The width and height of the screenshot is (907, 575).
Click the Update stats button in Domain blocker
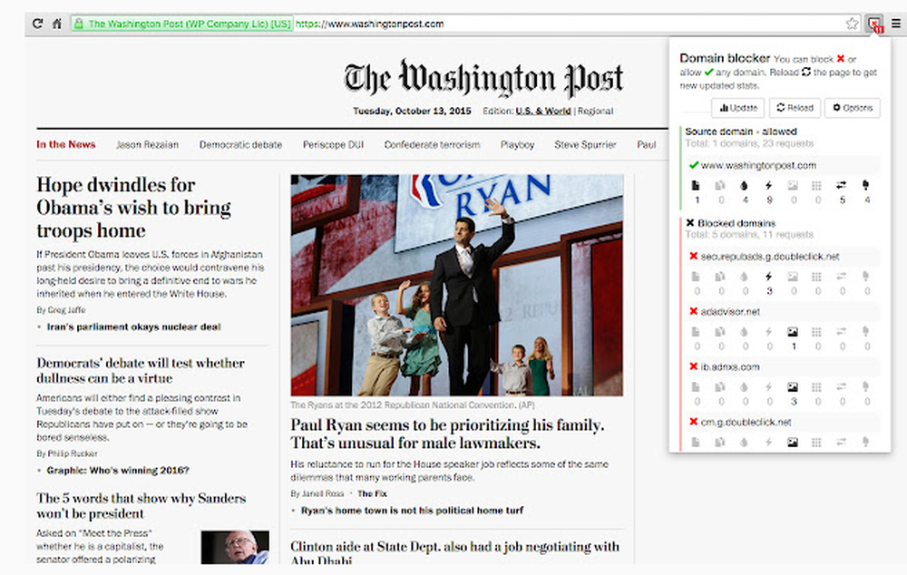pyautogui.click(x=738, y=108)
